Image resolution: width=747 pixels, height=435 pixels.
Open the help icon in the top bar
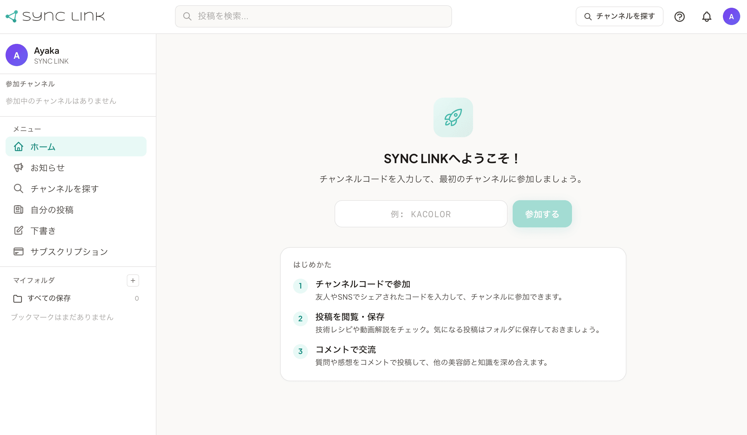pos(680,16)
